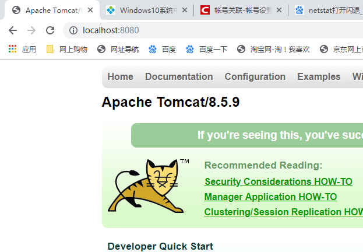Open Security Considerations HOW-TO link
Viewport: 363px width, 252px height.
(279, 182)
